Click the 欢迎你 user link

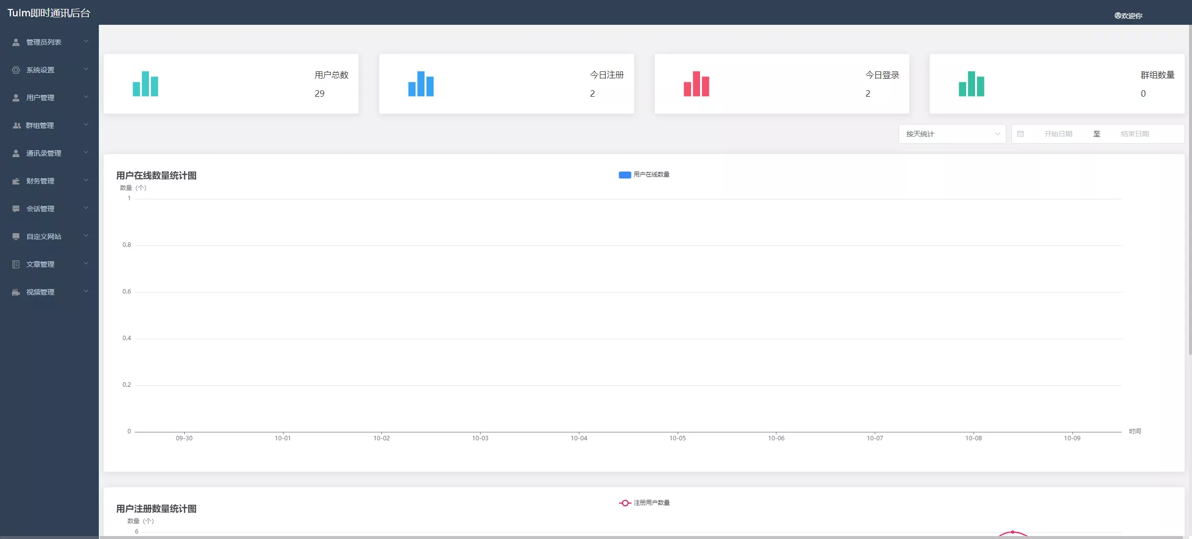(1128, 16)
